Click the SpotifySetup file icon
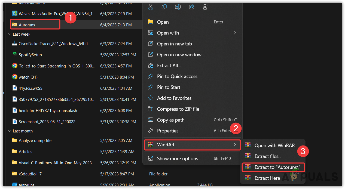Screen dimensions: 345x189 pos(15,55)
